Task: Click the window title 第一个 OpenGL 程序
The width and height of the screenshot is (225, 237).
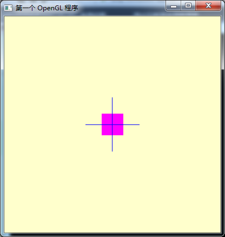Action: click(x=47, y=8)
